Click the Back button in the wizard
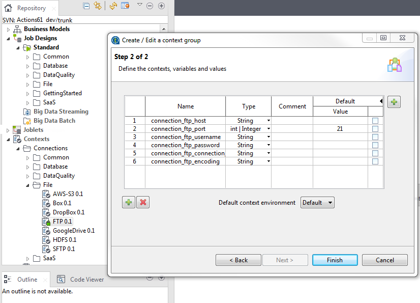This screenshot has height=303, width=420. click(x=238, y=260)
